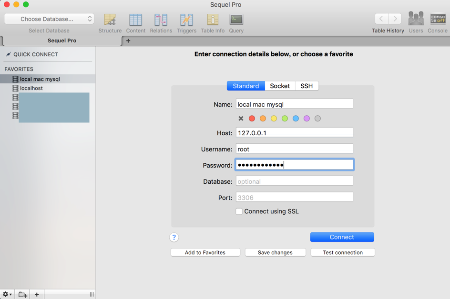Screen dimensions: 450x299
Task: Click the Quick Connect lightning icon
Action: (9, 54)
